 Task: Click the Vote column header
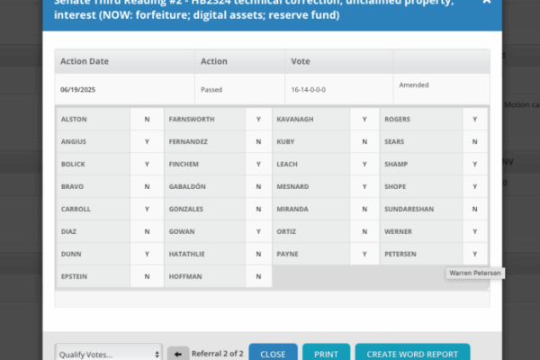pyautogui.click(x=339, y=61)
